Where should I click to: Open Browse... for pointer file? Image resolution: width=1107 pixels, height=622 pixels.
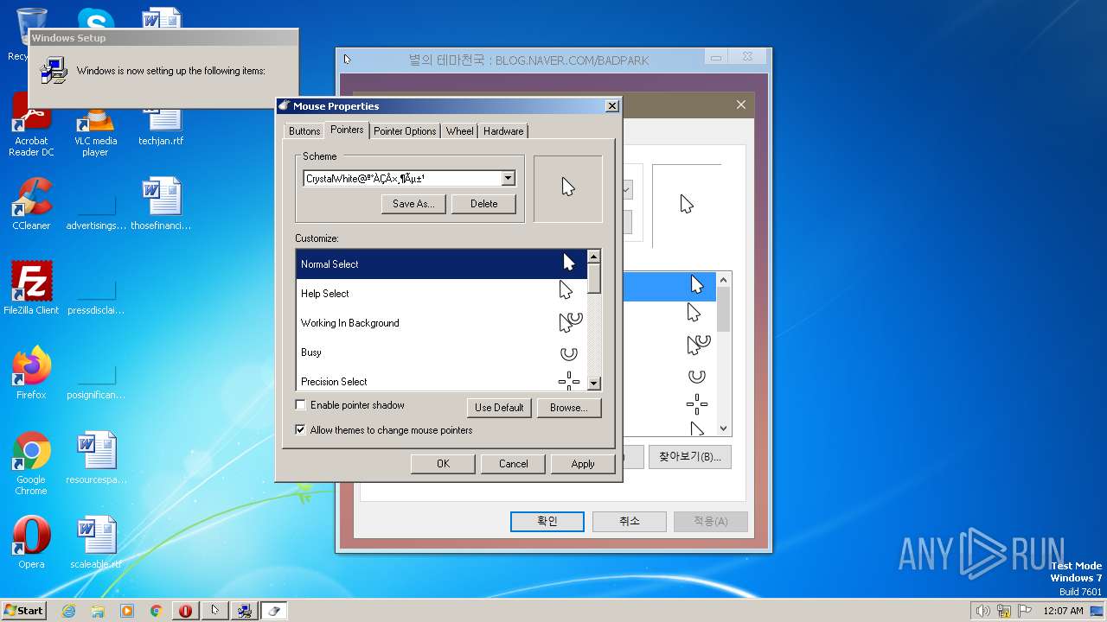(x=568, y=408)
